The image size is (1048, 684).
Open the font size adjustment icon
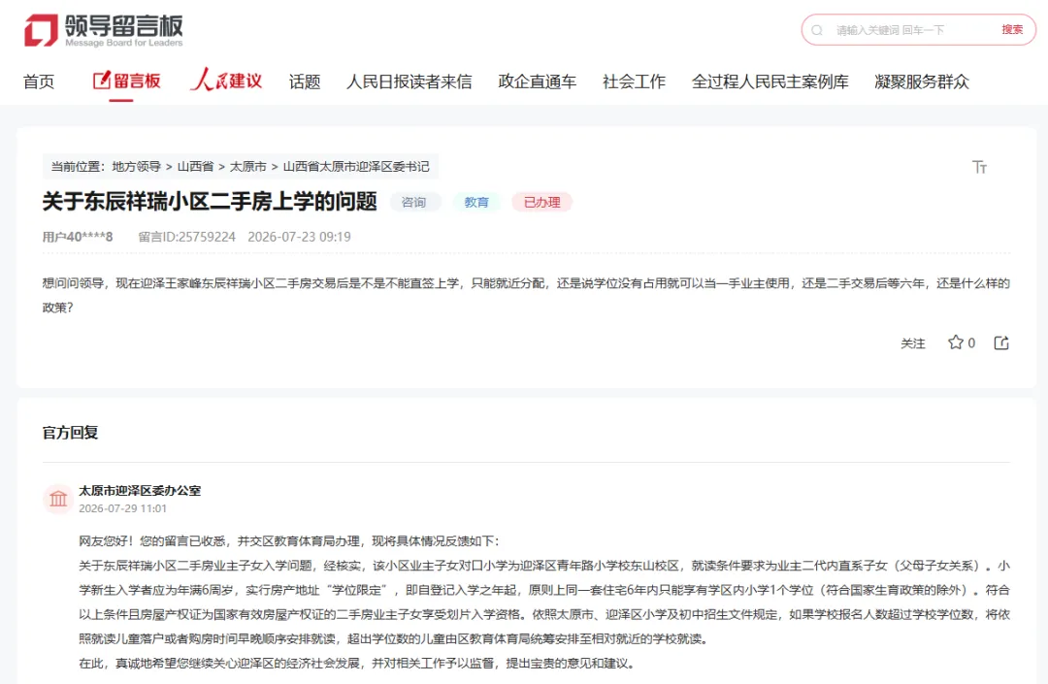tap(979, 166)
